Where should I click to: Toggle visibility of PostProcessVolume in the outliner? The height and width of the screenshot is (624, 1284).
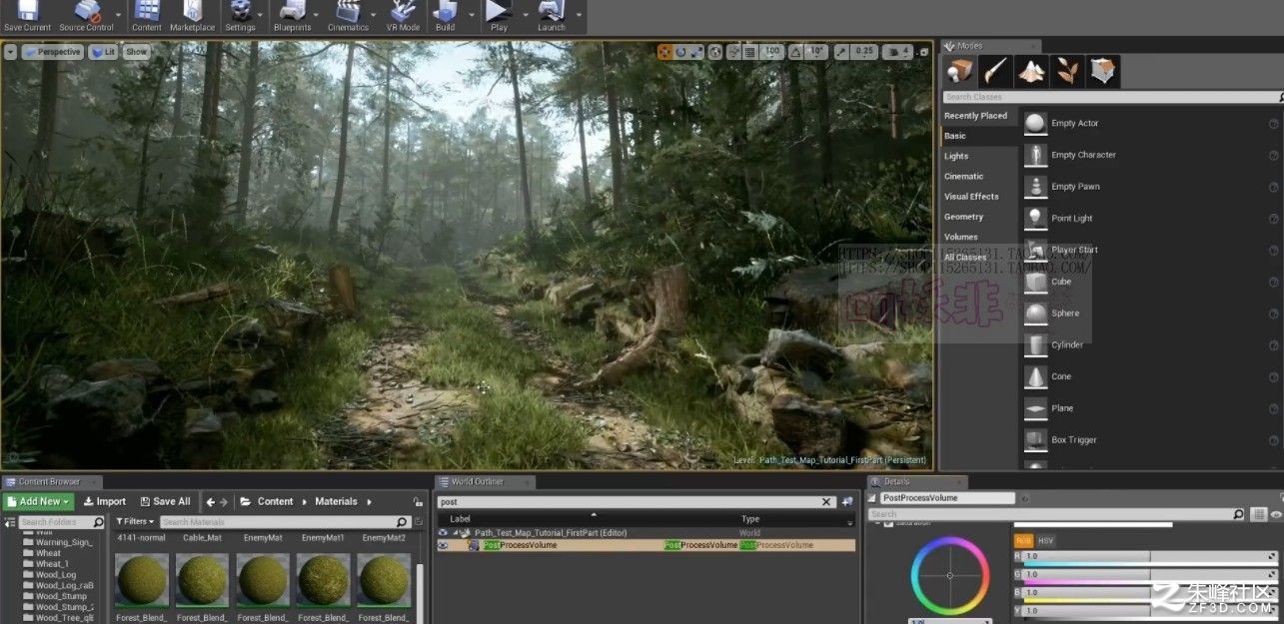pyautogui.click(x=443, y=545)
